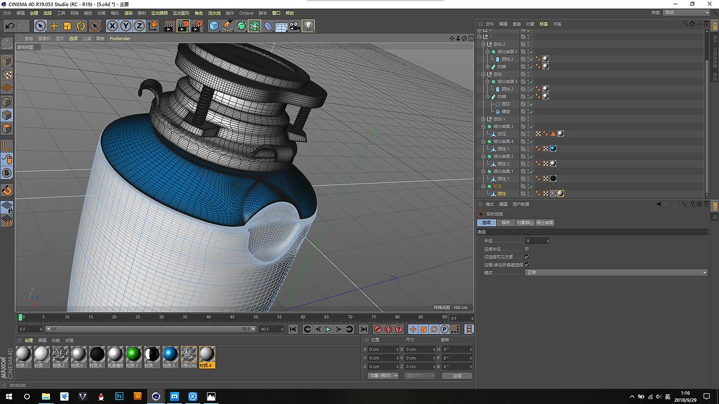This screenshot has width=719, height=404.
Task: Add a light object bulb icon
Action: 308,26
